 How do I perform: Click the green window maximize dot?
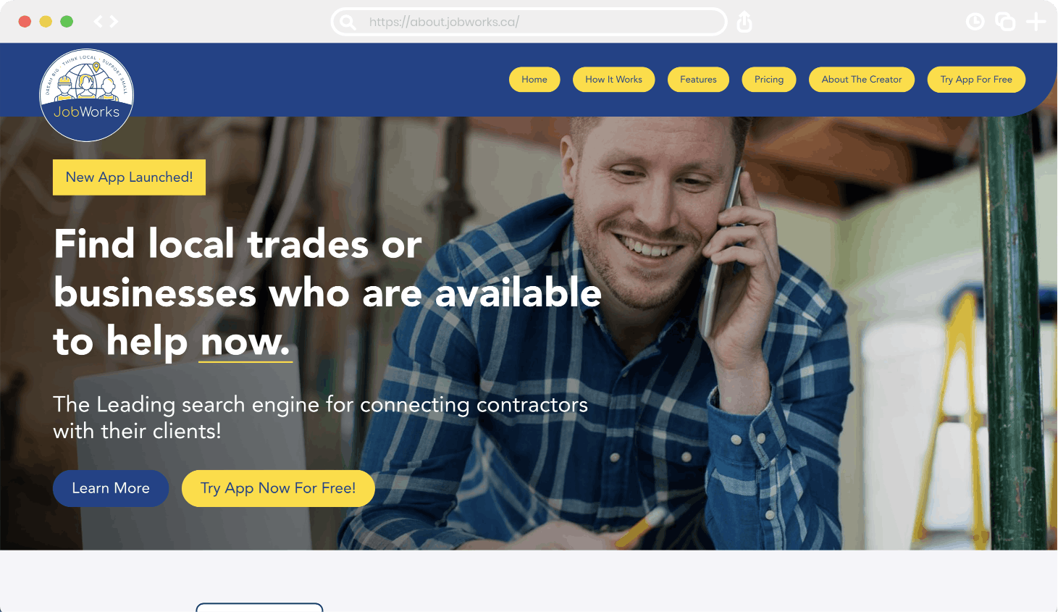coord(67,22)
